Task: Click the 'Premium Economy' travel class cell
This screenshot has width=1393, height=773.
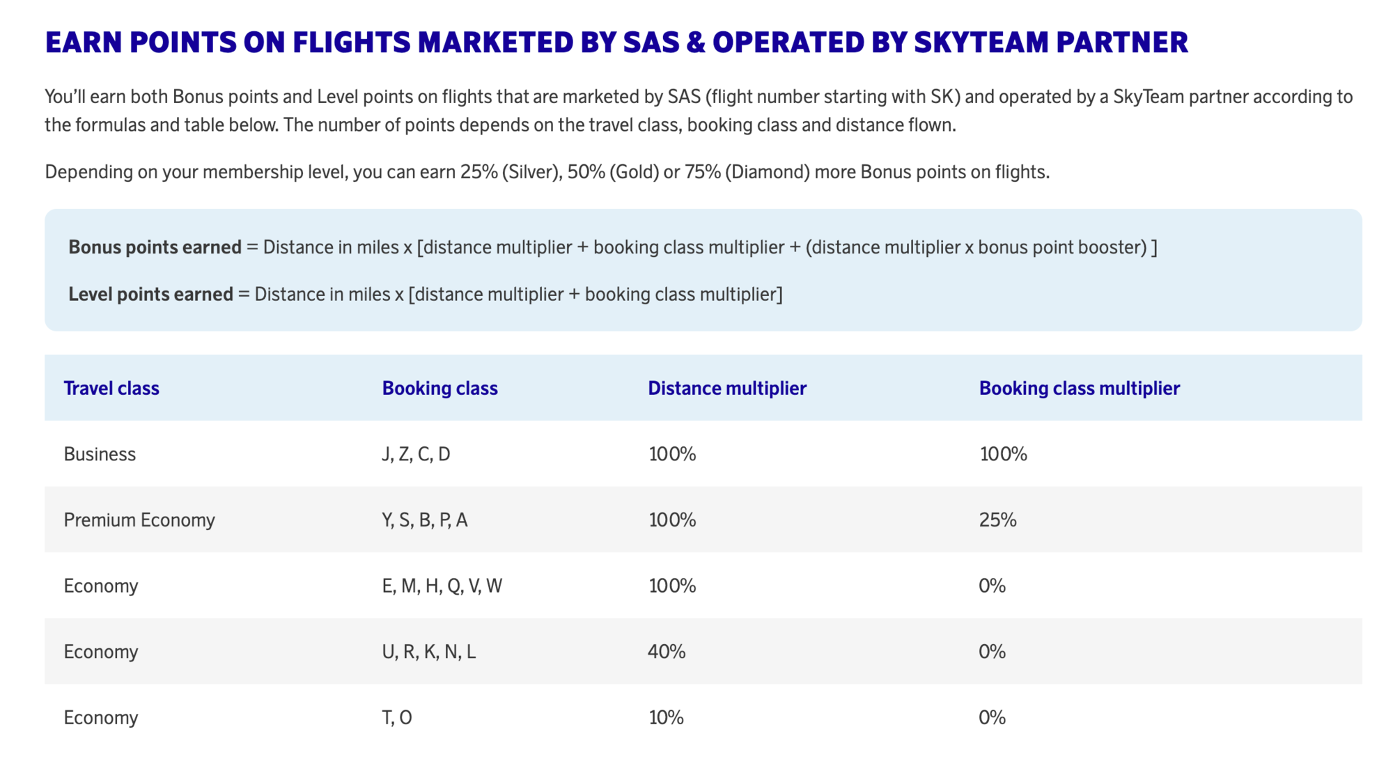Action: (x=139, y=520)
